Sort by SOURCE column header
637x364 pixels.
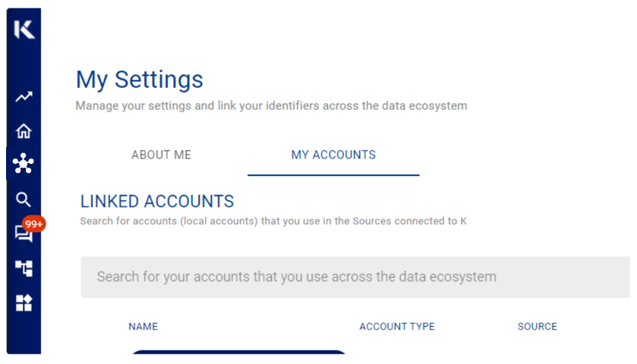click(537, 327)
